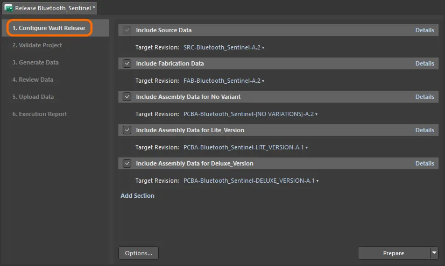Click the Release Bluetooth_Sentinel document tab icon
Screen dimensions: 445x266
tap(9, 8)
